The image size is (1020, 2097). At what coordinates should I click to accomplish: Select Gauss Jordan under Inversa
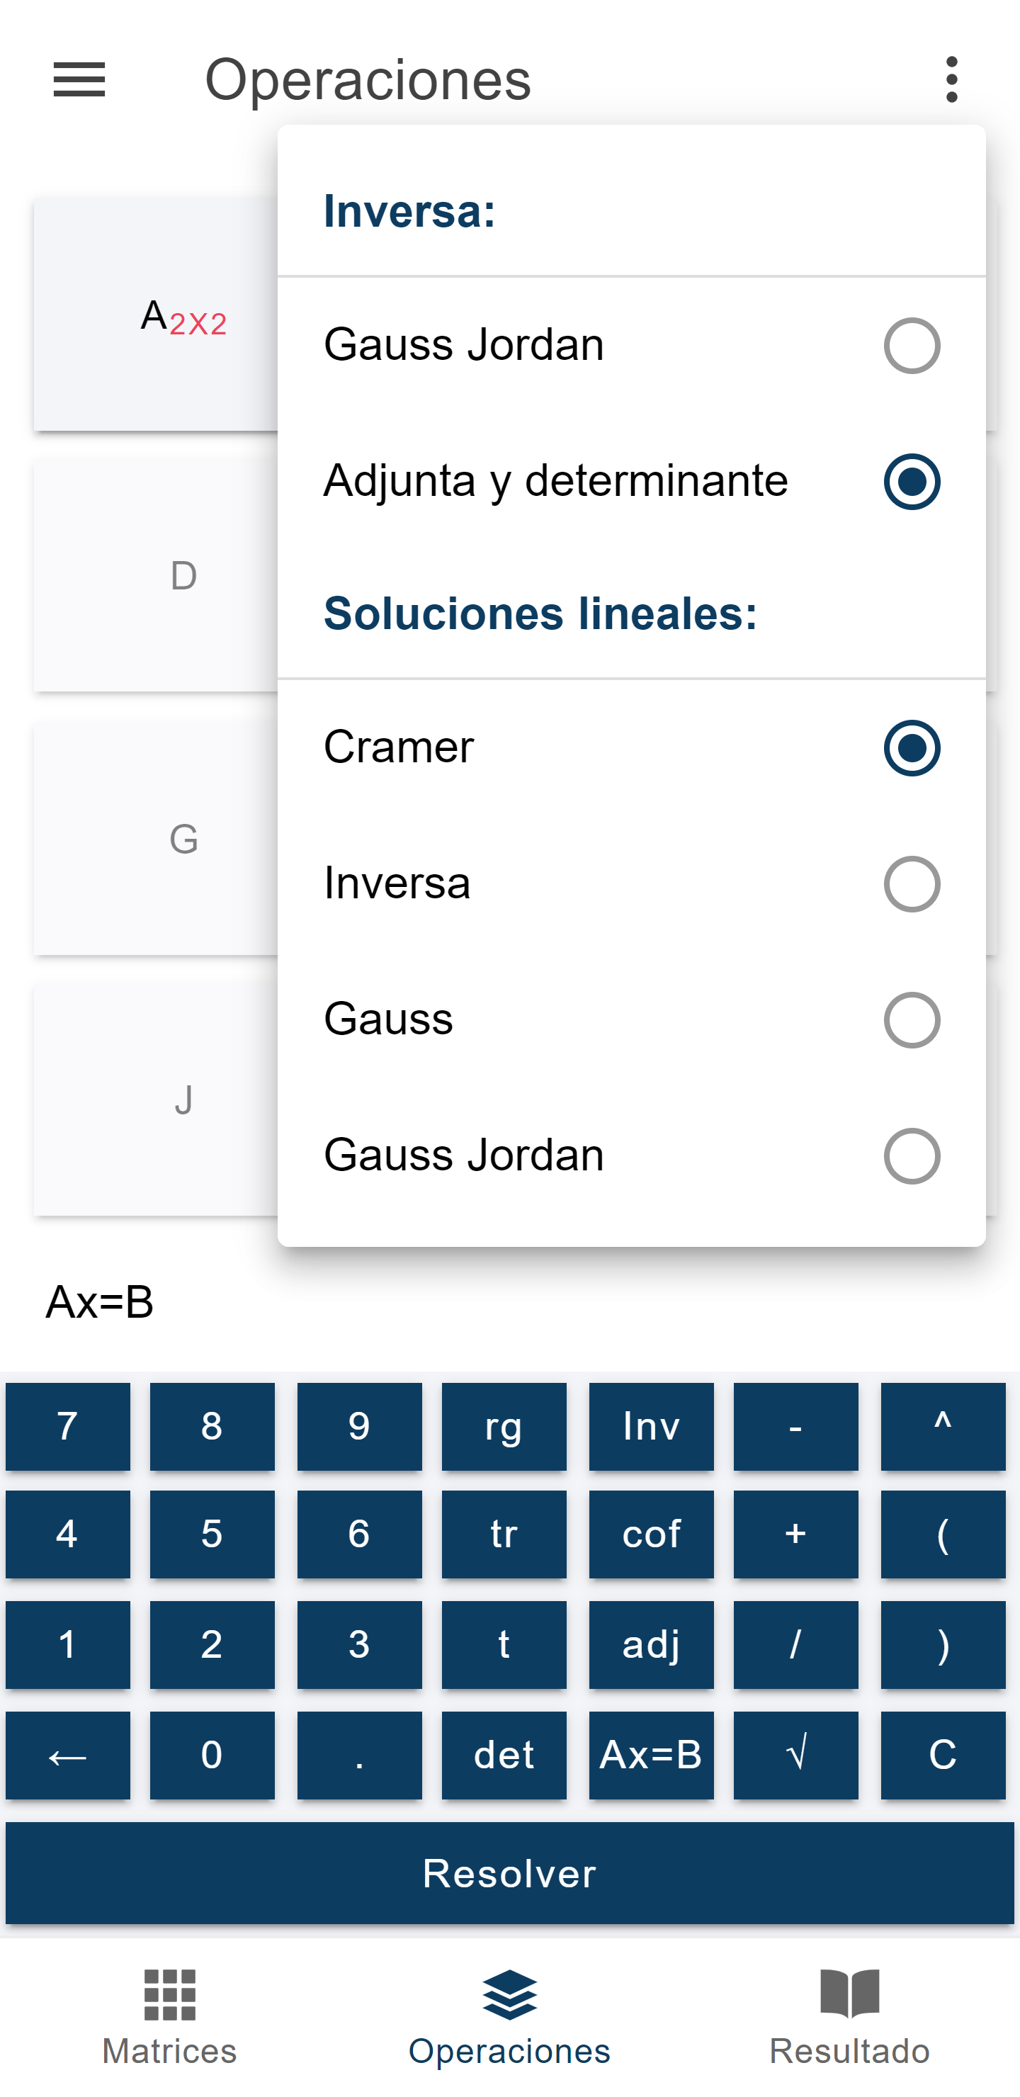tap(631, 345)
